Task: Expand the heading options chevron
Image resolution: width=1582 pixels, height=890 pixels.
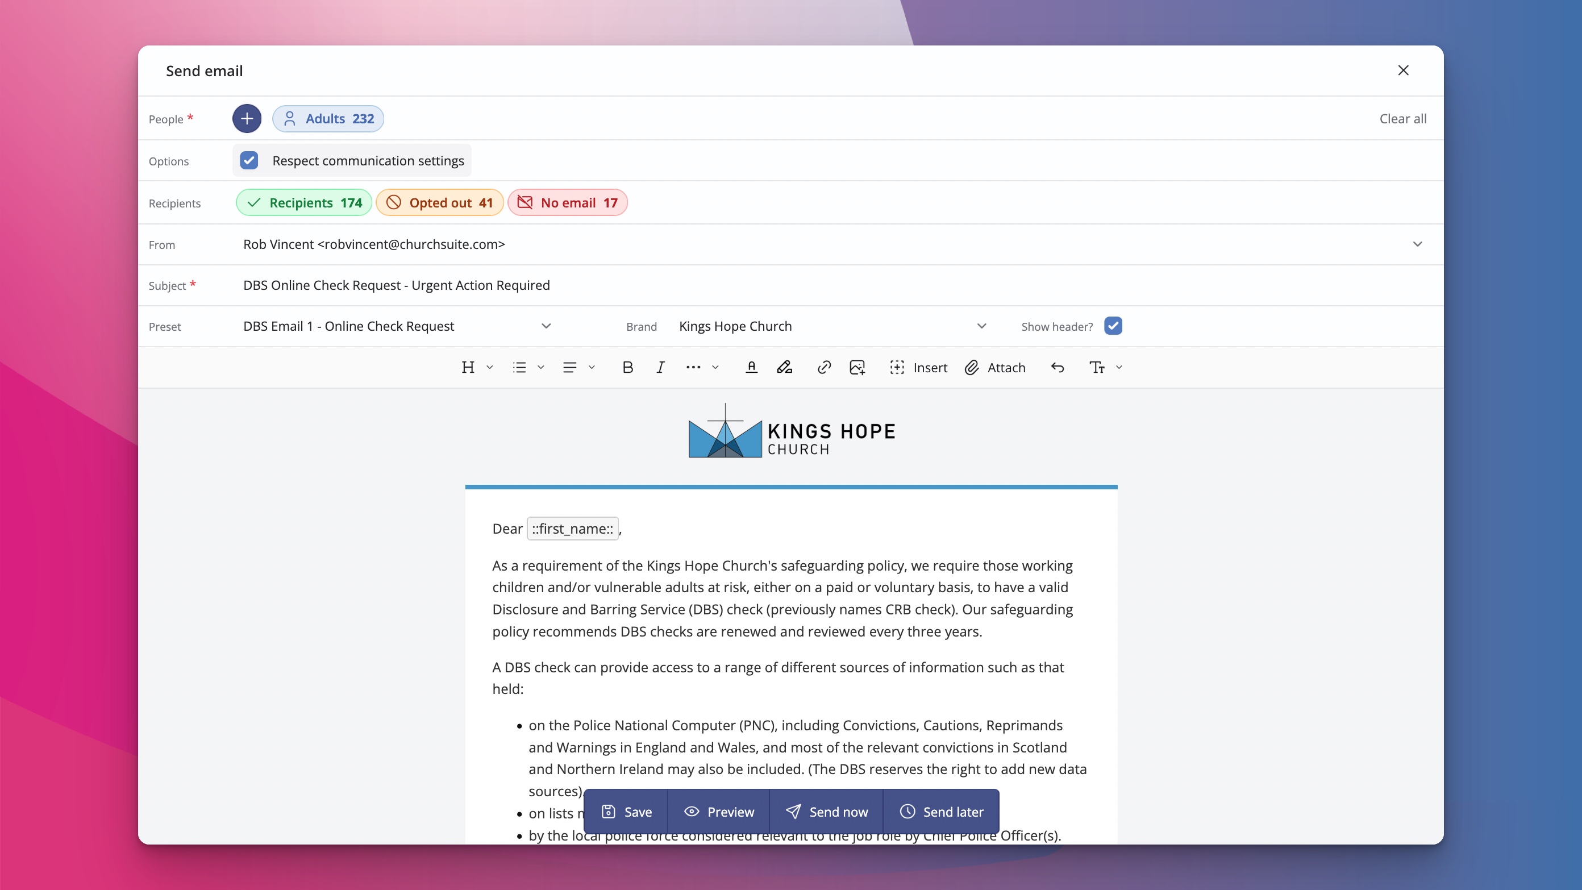Action: click(x=489, y=367)
